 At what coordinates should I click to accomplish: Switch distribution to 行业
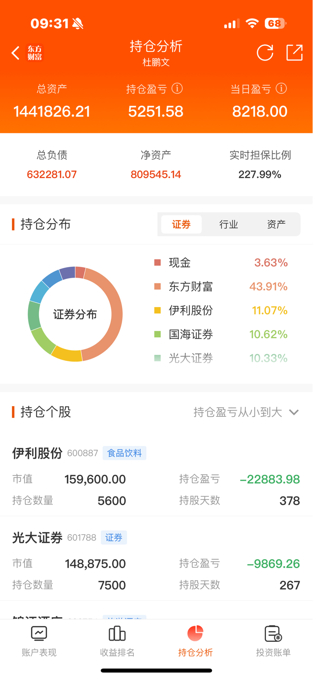(229, 224)
